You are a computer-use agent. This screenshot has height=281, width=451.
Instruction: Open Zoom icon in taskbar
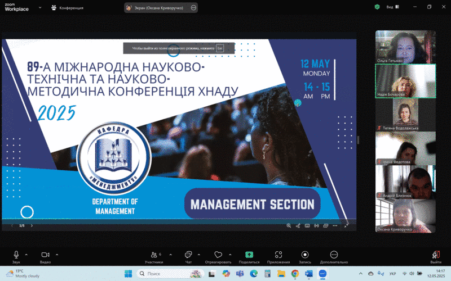point(322,274)
